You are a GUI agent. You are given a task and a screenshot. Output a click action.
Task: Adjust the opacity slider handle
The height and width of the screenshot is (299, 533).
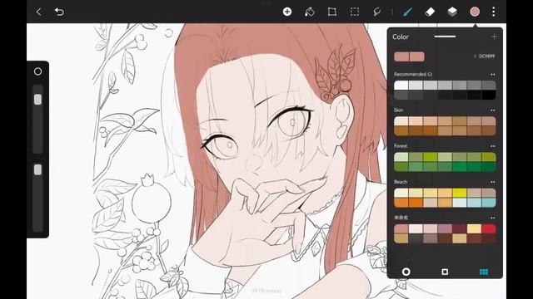tap(37, 169)
